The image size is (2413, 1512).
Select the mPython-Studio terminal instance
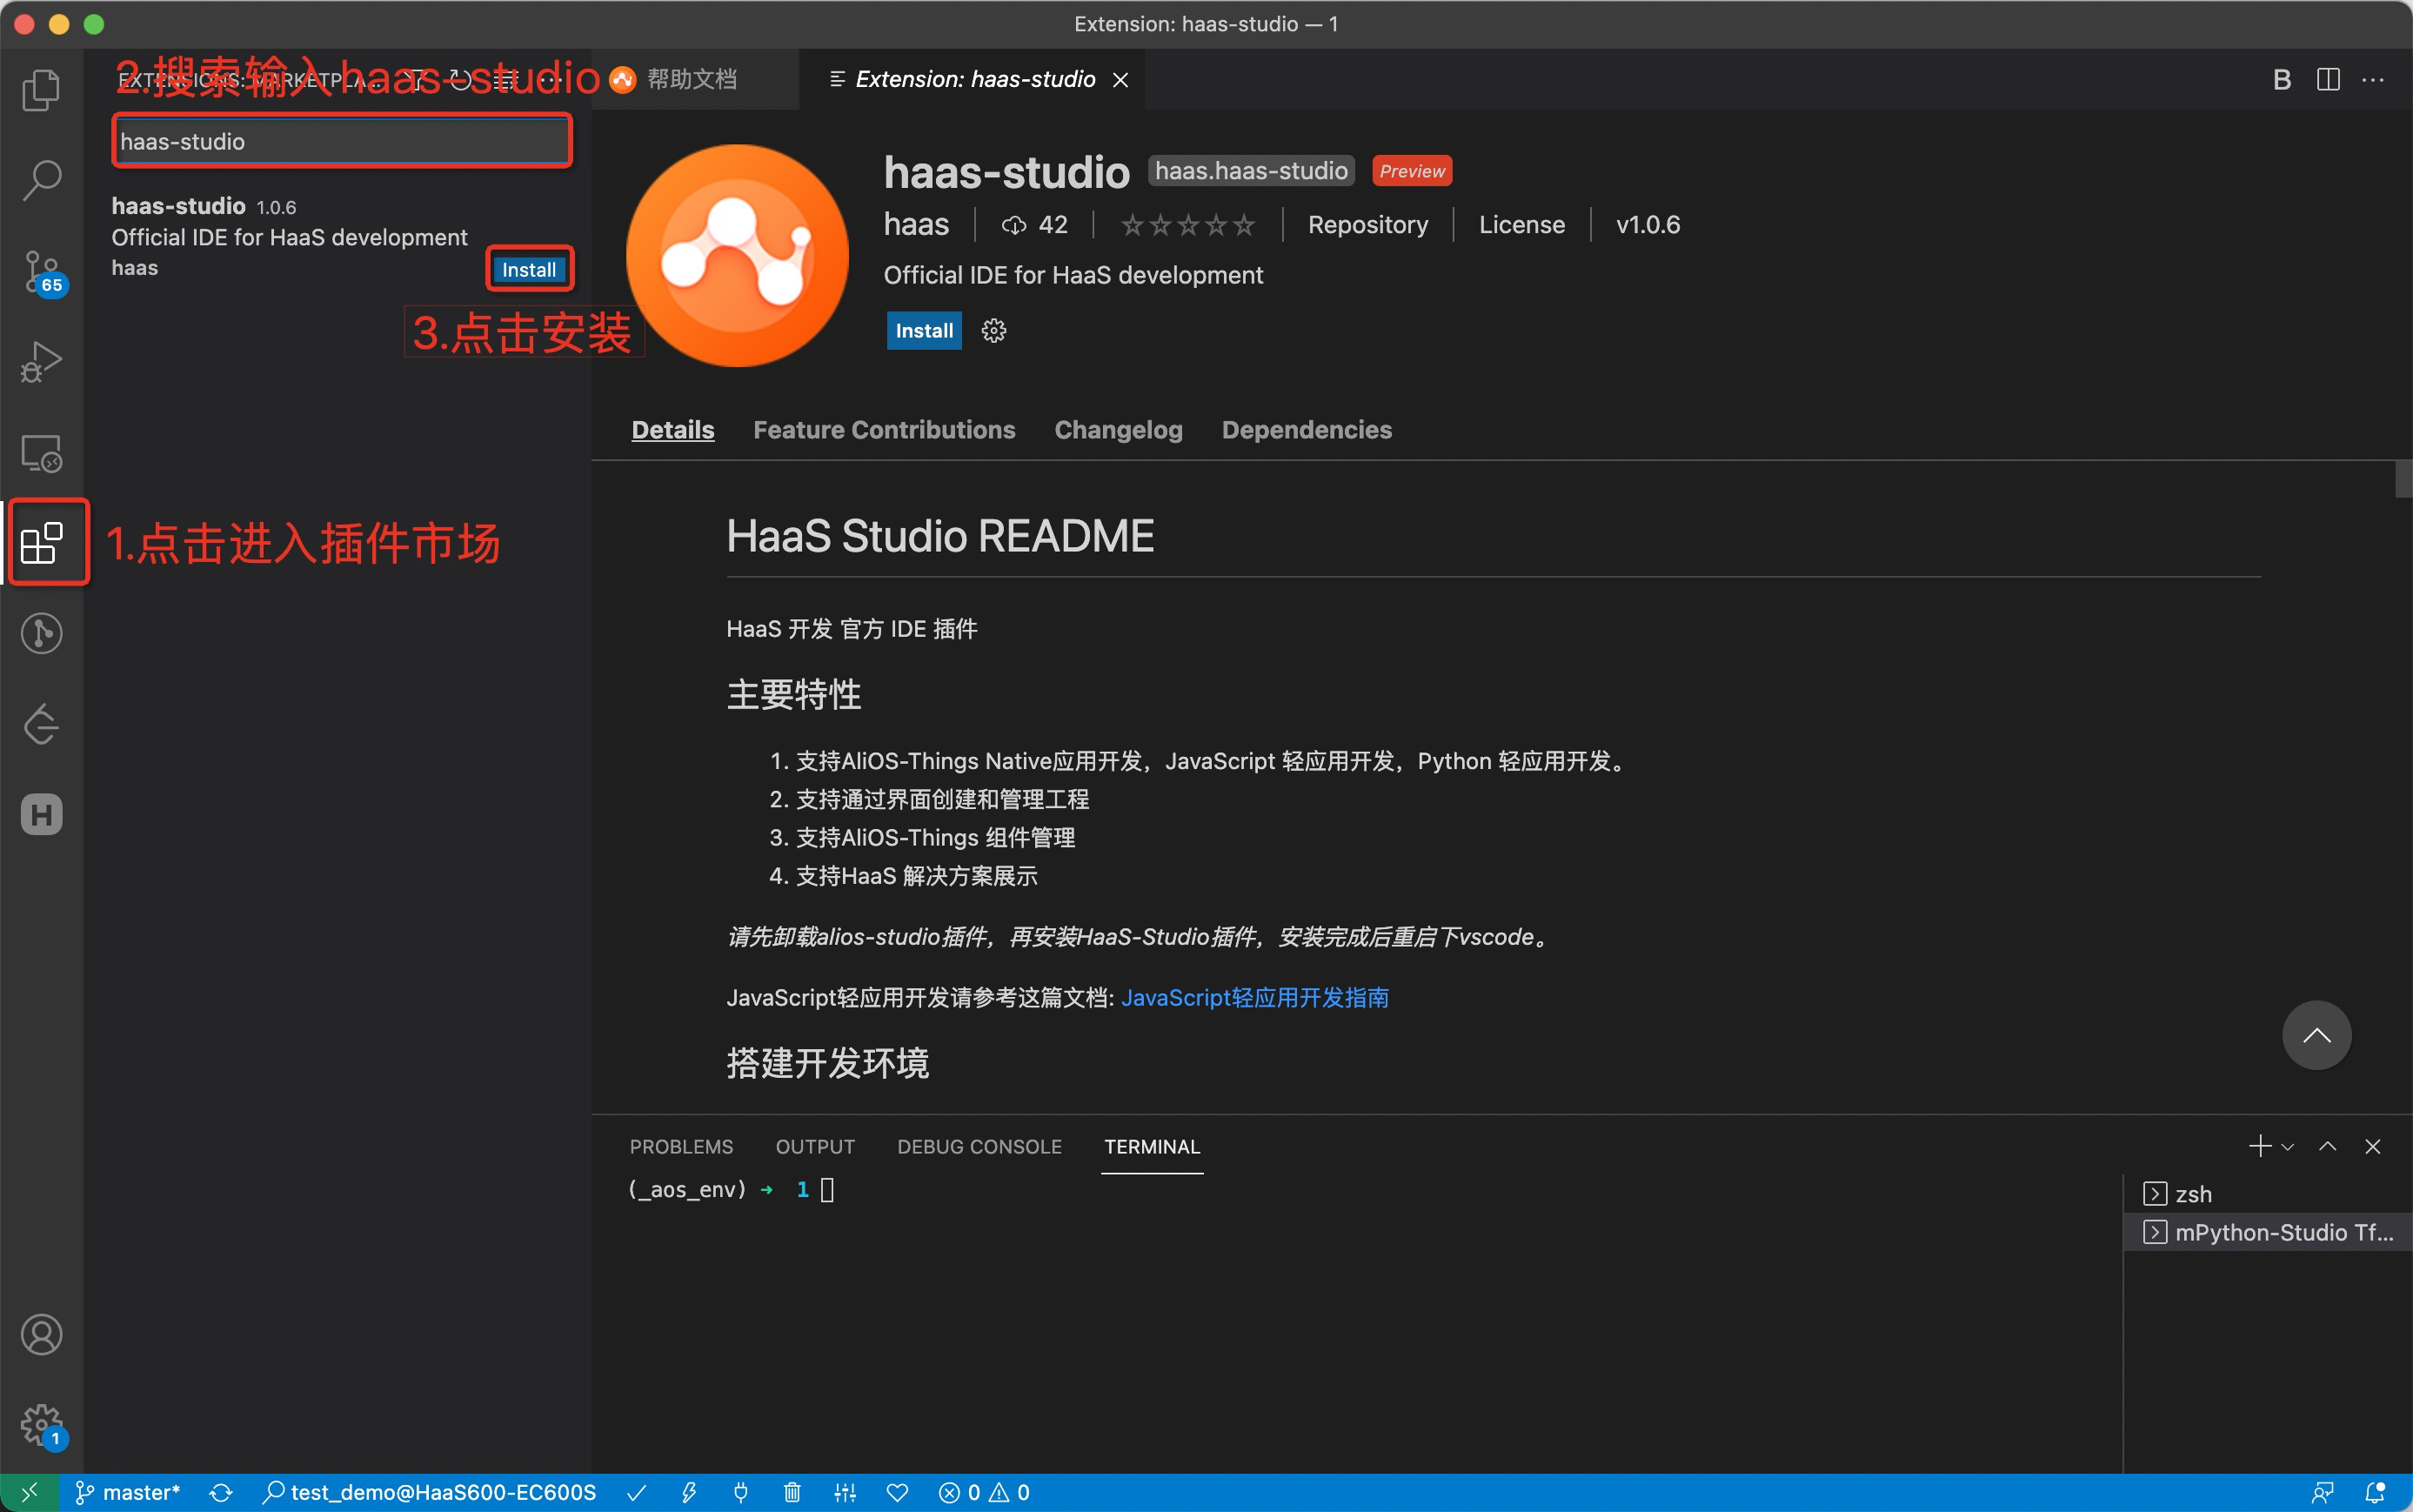pos(2267,1232)
